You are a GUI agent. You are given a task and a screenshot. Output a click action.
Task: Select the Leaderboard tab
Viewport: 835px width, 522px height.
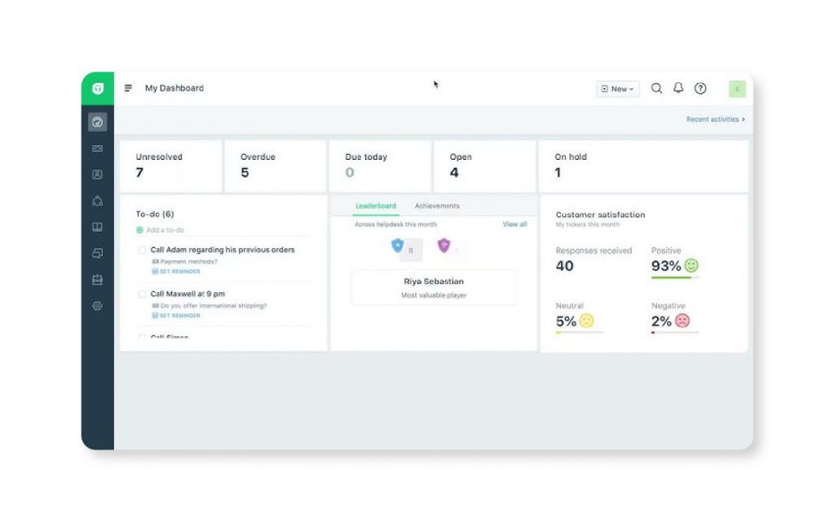tap(376, 206)
